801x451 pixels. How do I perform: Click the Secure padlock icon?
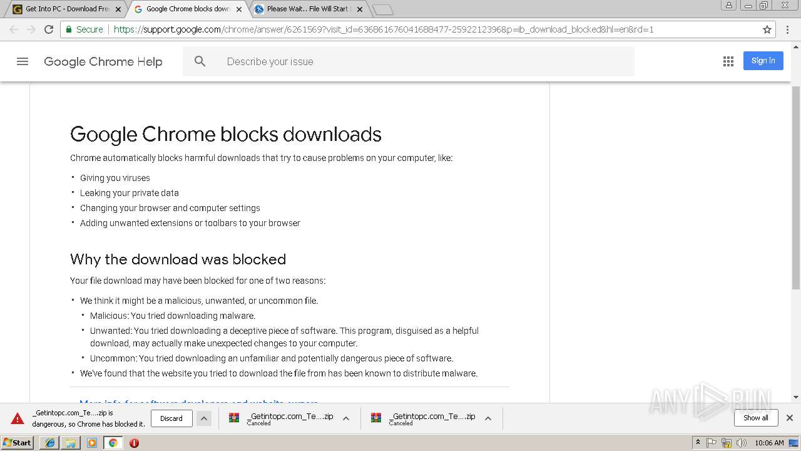(x=69, y=29)
